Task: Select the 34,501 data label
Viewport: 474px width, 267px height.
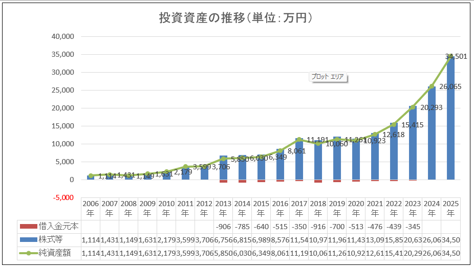Action: [456, 56]
